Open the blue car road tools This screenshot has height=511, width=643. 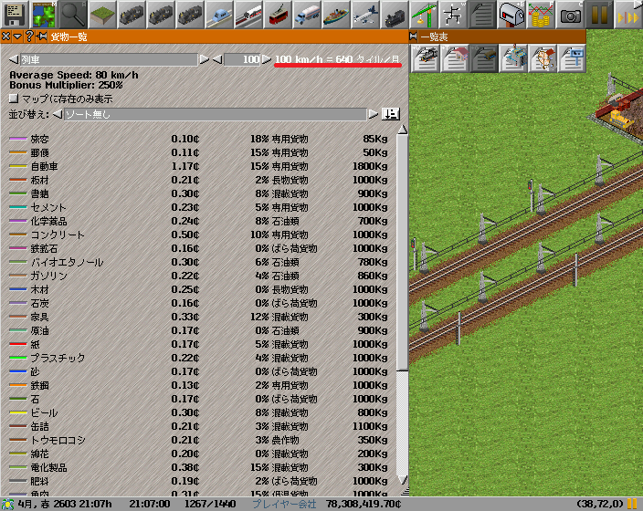click(219, 15)
